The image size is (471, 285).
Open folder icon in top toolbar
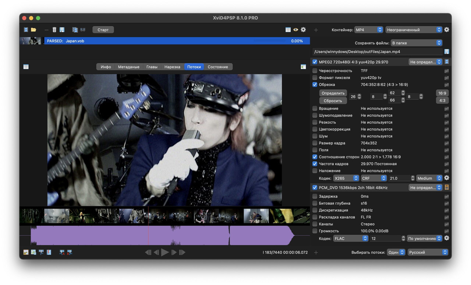coord(33,30)
